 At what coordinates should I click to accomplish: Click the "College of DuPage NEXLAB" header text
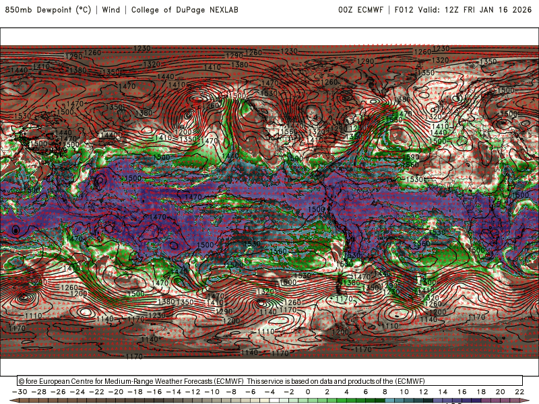pyautogui.click(x=185, y=10)
